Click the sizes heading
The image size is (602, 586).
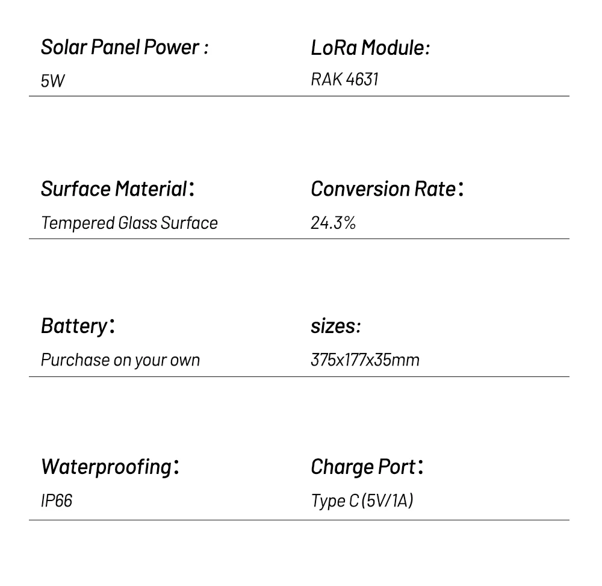click(335, 326)
